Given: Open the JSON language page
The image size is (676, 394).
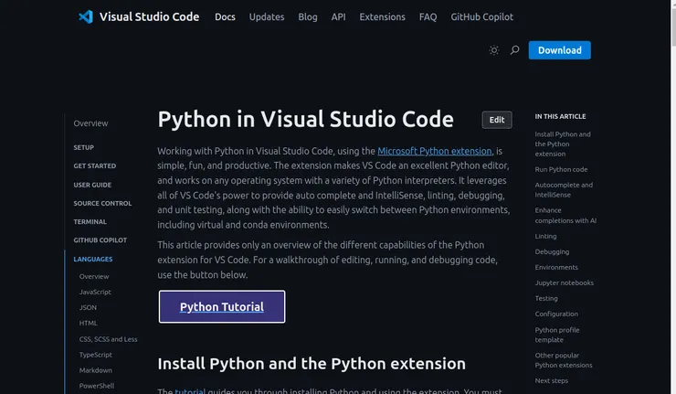Looking at the screenshot, I should 88,308.
